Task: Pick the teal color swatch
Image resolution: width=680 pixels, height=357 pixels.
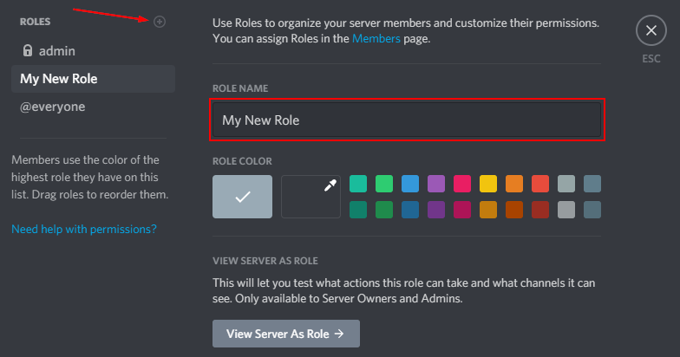Action: coord(358,184)
